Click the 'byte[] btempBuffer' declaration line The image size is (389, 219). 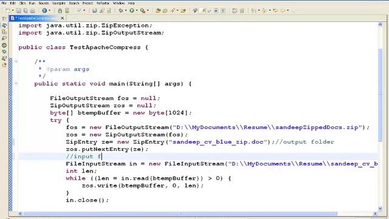point(120,113)
